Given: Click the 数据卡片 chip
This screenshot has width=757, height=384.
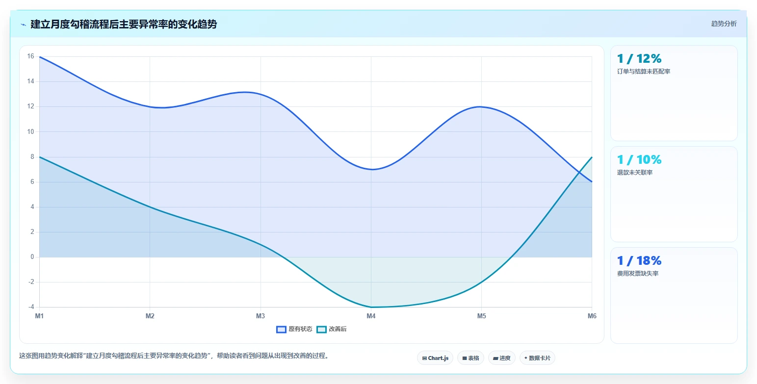Looking at the screenshot, I should tap(537, 358).
